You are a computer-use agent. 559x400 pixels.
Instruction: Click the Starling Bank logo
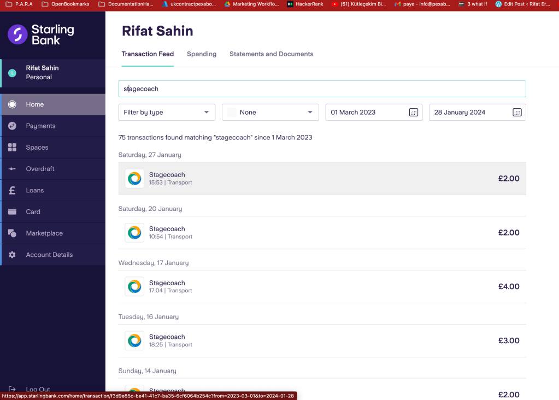pos(41,34)
